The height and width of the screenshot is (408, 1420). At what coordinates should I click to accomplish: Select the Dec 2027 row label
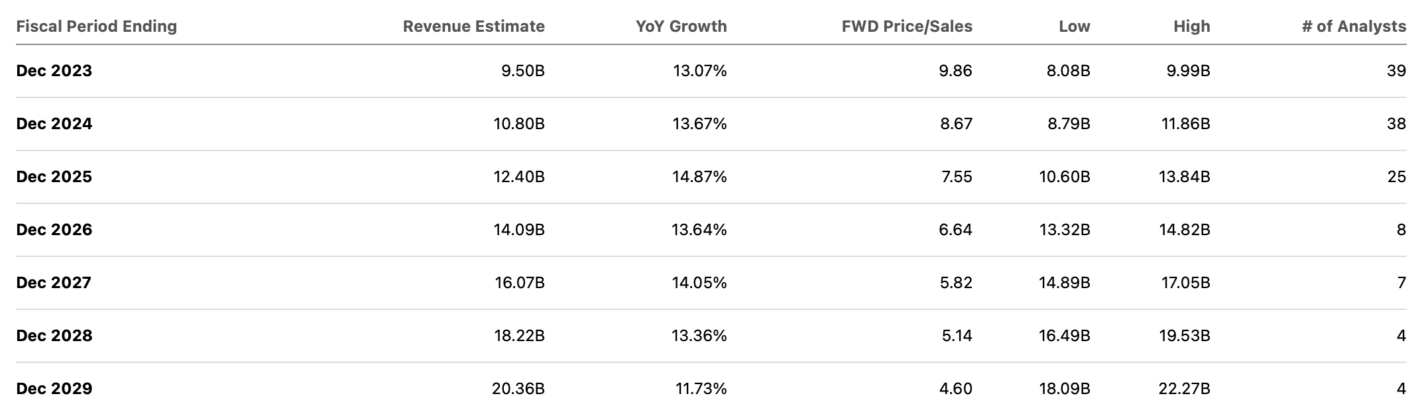click(x=54, y=283)
